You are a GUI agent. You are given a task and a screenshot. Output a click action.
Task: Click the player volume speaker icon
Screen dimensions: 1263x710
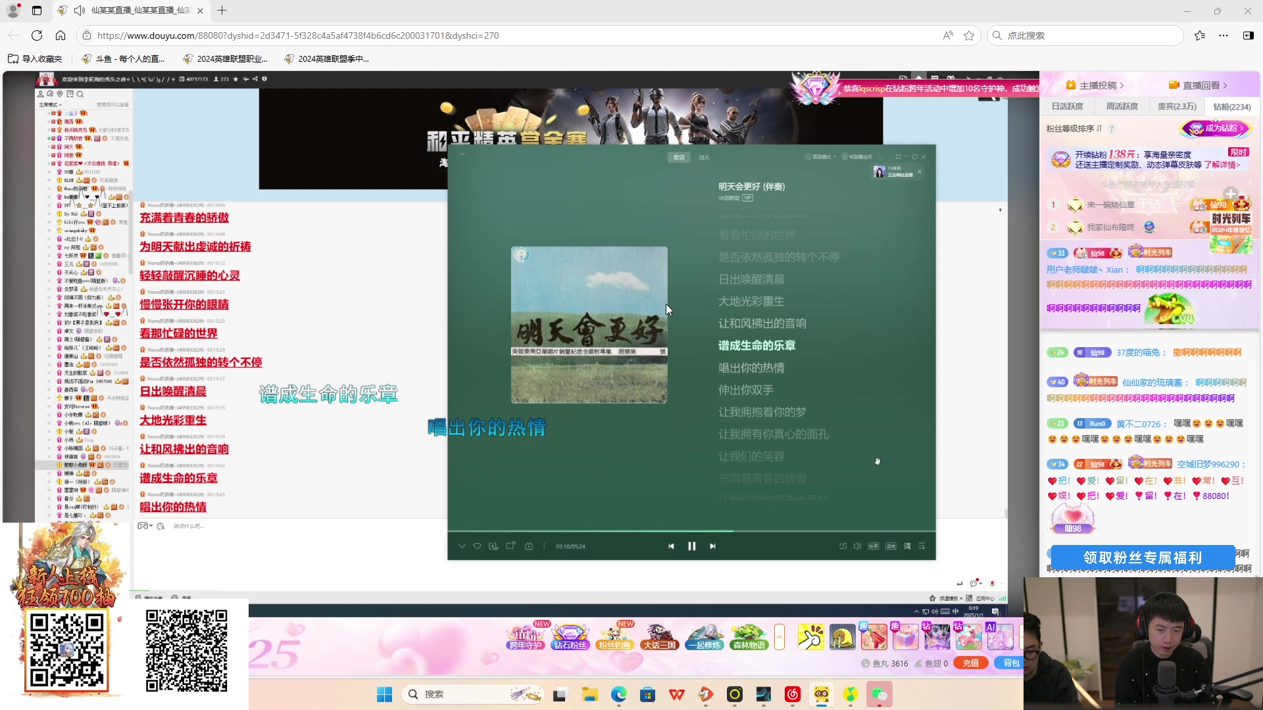pos(857,546)
